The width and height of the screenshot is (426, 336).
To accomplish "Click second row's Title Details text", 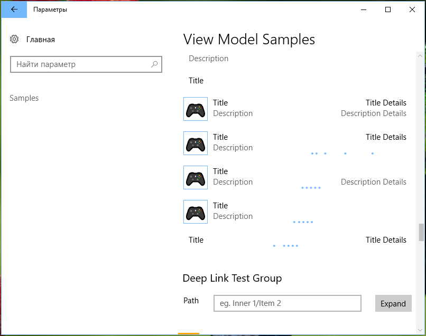I will [386, 137].
